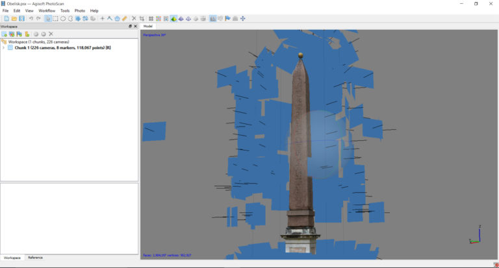Switch model display to Shaded mode
The width and height of the screenshot is (499, 268).
coord(173,18)
